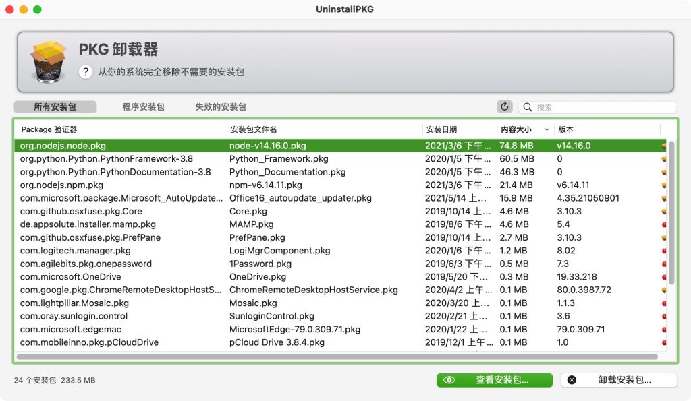Click status icon on LogiMgrComponent.pkg row
The image size is (691, 401).
point(664,251)
